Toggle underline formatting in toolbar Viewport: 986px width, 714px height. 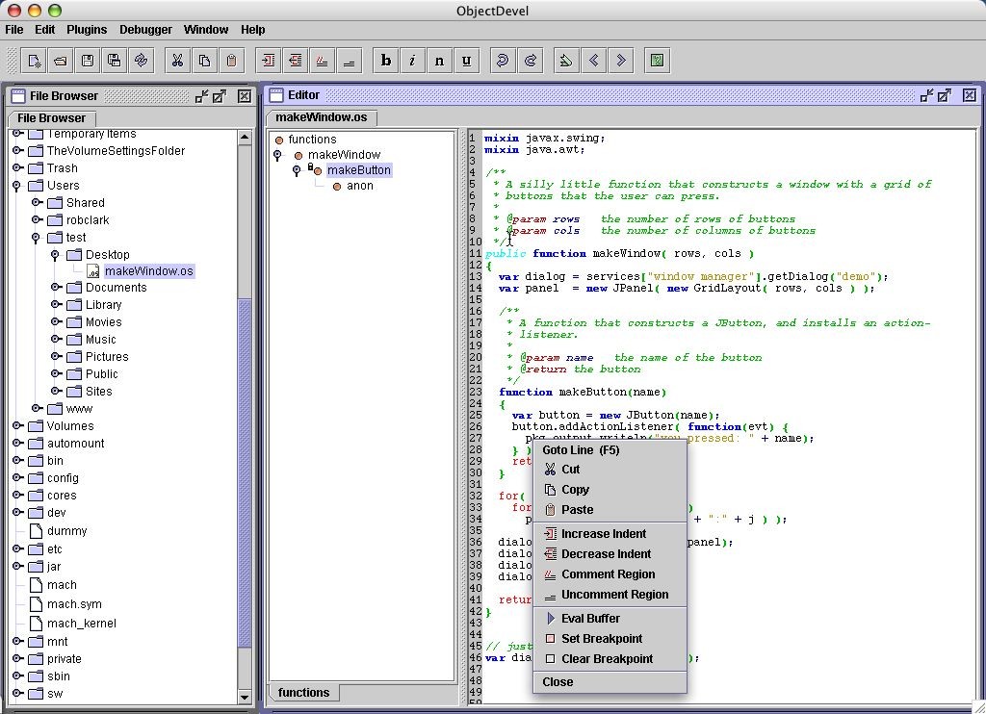coord(466,61)
